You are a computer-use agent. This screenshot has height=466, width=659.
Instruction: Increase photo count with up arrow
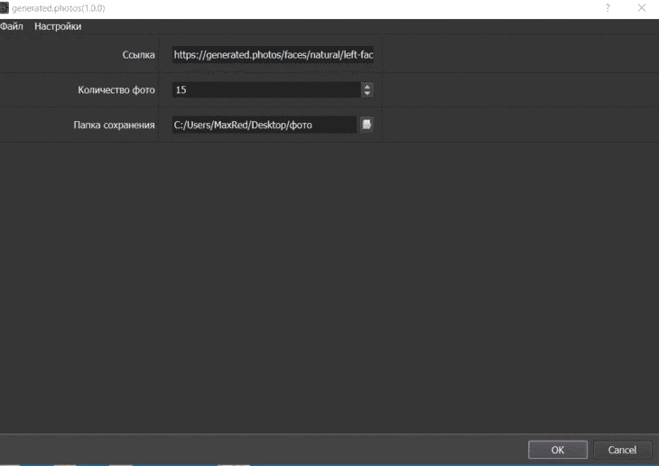[367, 86]
